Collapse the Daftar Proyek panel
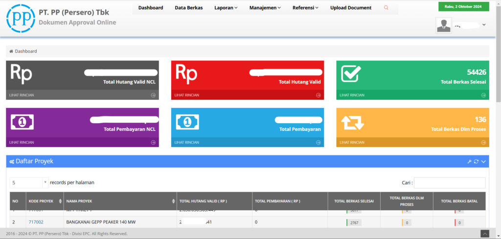501x239 pixels. (483, 161)
